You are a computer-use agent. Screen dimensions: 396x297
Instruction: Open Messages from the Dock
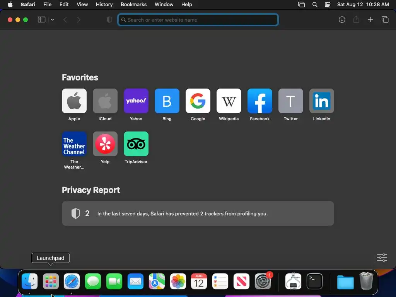pos(93,282)
